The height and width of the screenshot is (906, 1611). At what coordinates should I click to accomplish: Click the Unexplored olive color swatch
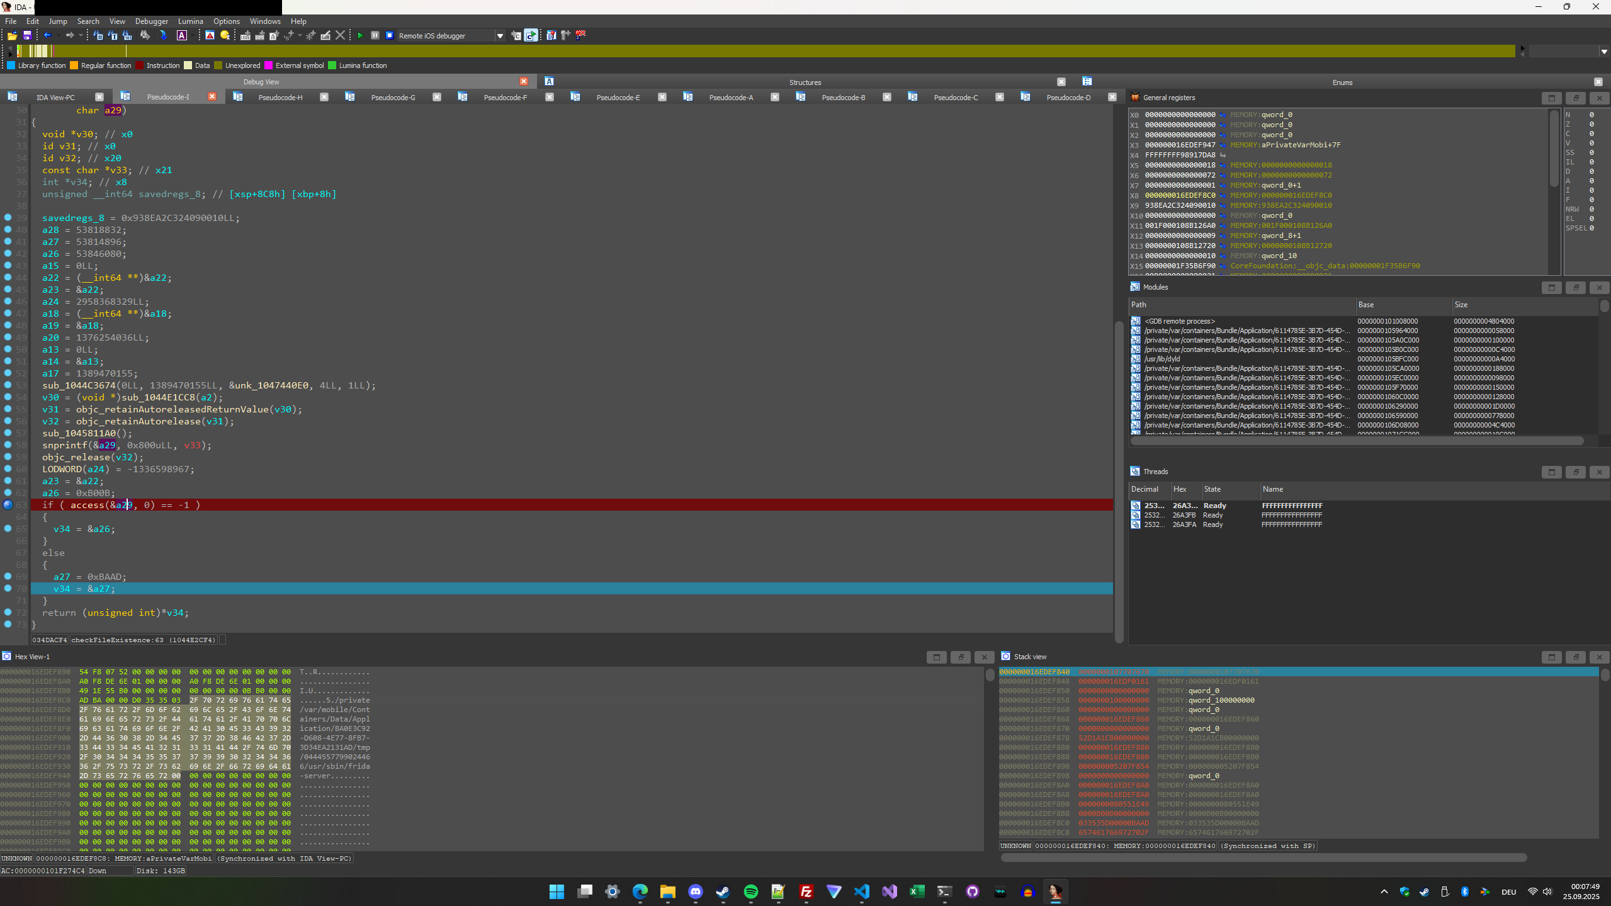click(218, 65)
